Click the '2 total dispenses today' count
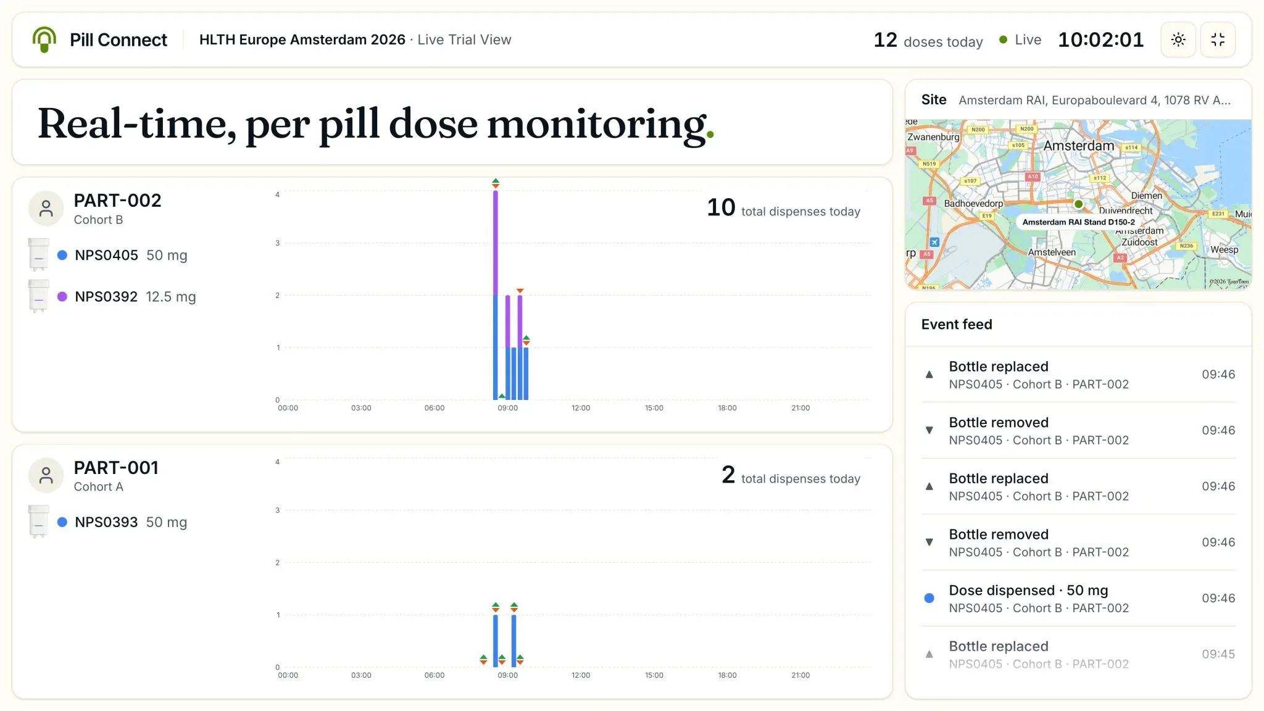1264x711 pixels. pyautogui.click(x=791, y=475)
